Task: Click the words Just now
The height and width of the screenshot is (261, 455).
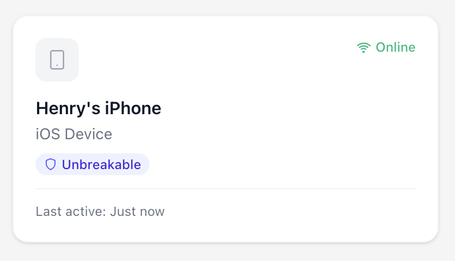Action: point(137,211)
